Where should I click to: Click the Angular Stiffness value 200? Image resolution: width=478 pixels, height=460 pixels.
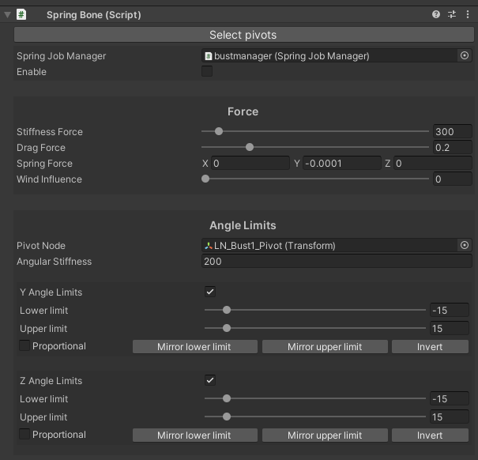(x=337, y=261)
